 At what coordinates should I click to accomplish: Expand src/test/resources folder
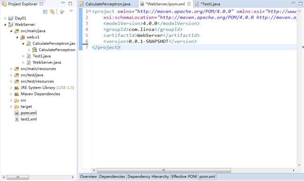pyautogui.click(x=11, y=81)
